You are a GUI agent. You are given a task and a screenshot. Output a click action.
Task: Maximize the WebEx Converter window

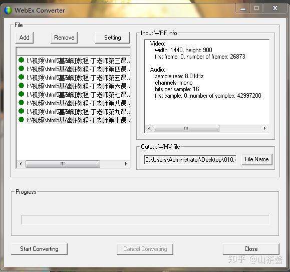click(x=256, y=9)
